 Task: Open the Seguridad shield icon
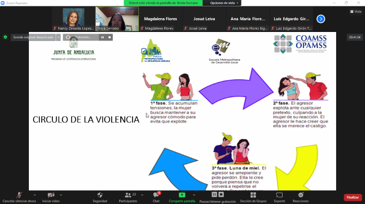pyautogui.click(x=100, y=195)
